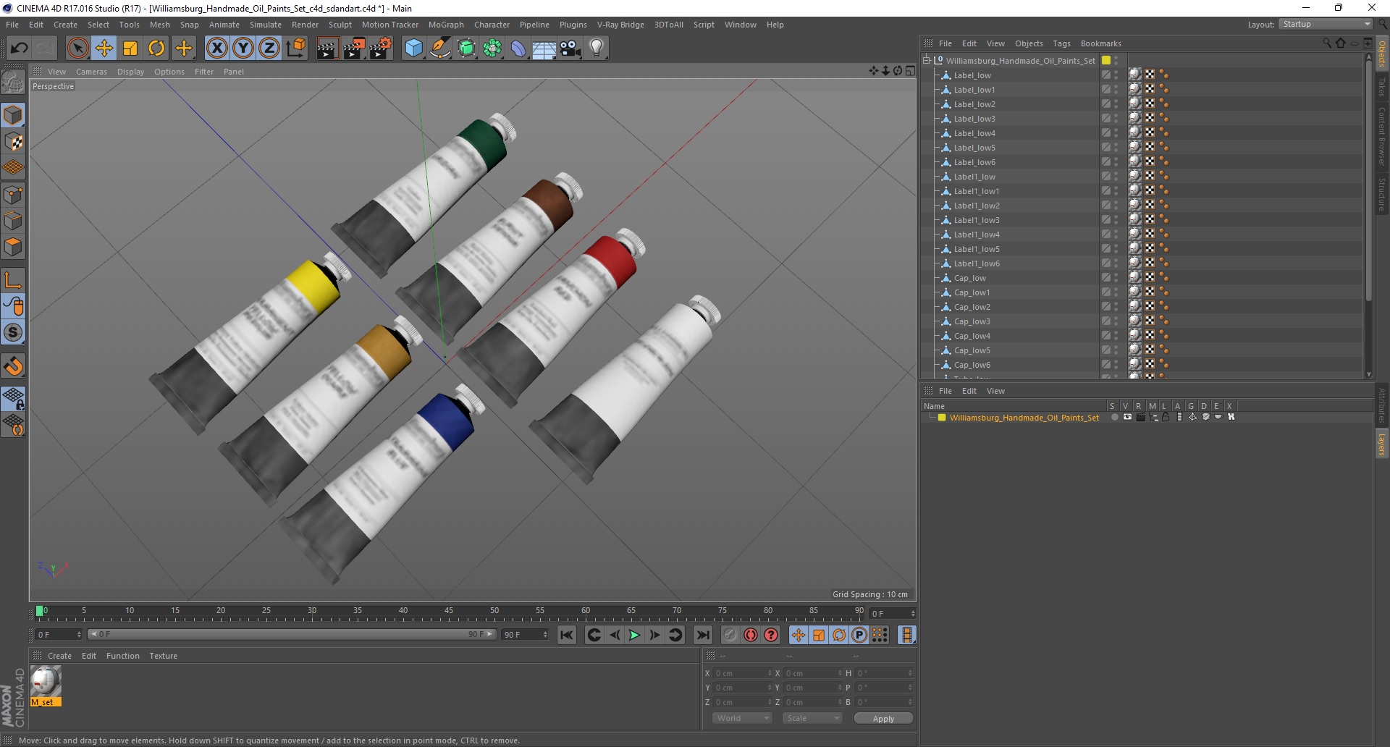Toggle Z axis lock
The image size is (1390, 747).
[x=269, y=48]
